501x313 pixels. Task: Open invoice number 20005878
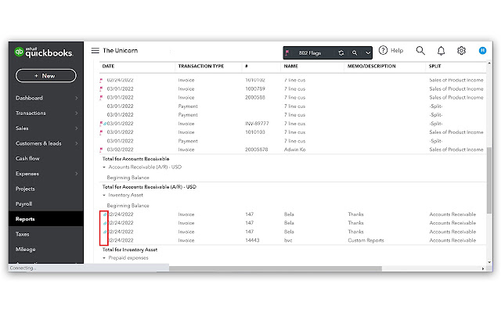(257, 149)
